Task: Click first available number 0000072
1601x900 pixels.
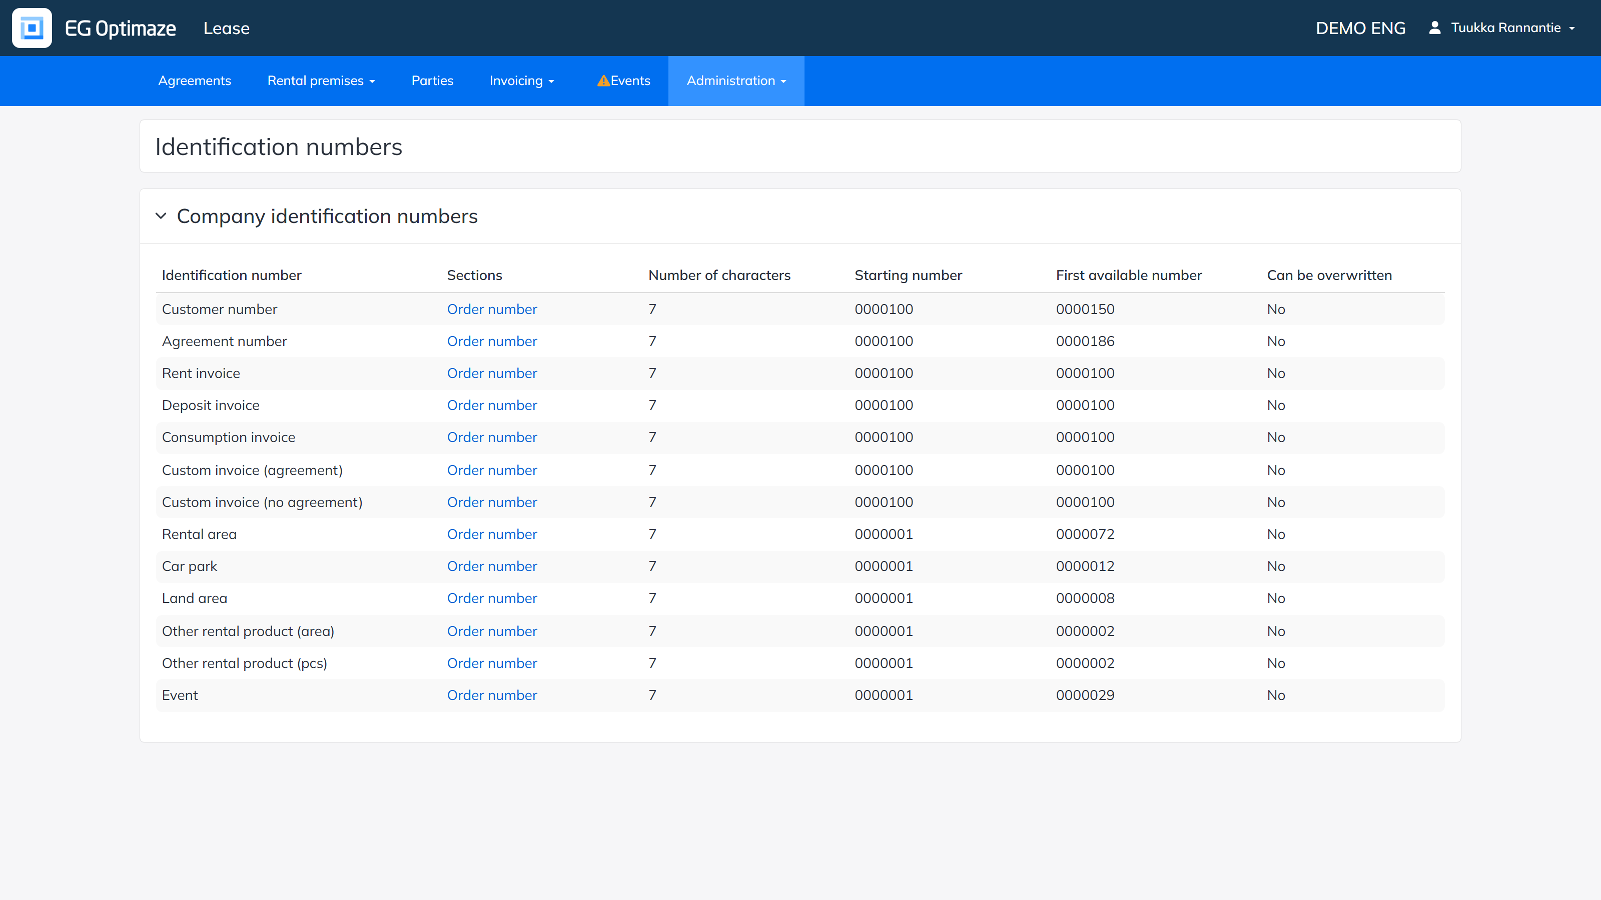Action: [1085, 534]
